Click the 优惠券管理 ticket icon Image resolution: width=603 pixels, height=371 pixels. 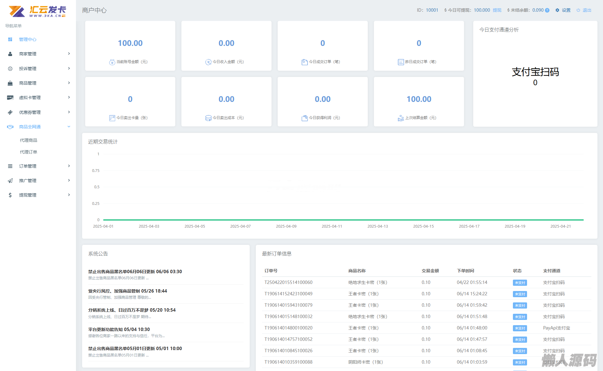[x=10, y=112]
